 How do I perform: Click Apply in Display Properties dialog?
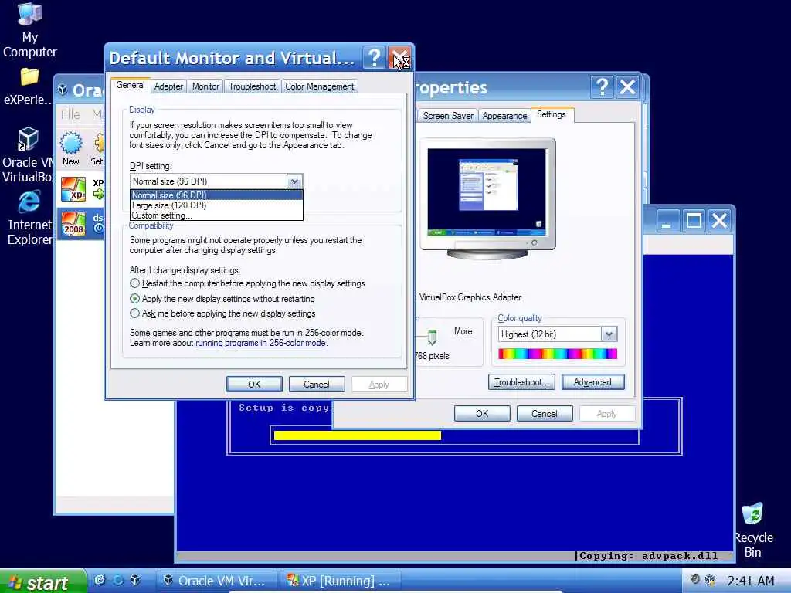(607, 414)
